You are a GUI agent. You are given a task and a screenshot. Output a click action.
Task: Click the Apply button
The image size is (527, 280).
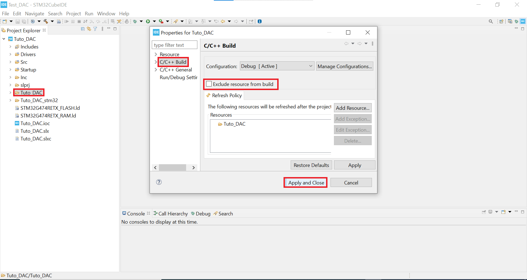pyautogui.click(x=355, y=165)
